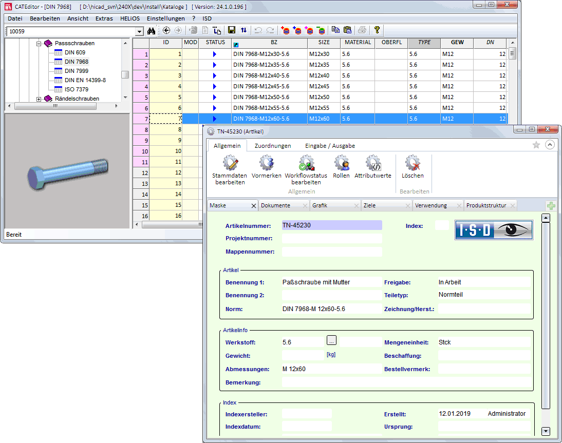This screenshot has width=562, height=443.
Task: Click the save floppy disk icon
Action: coord(232,31)
